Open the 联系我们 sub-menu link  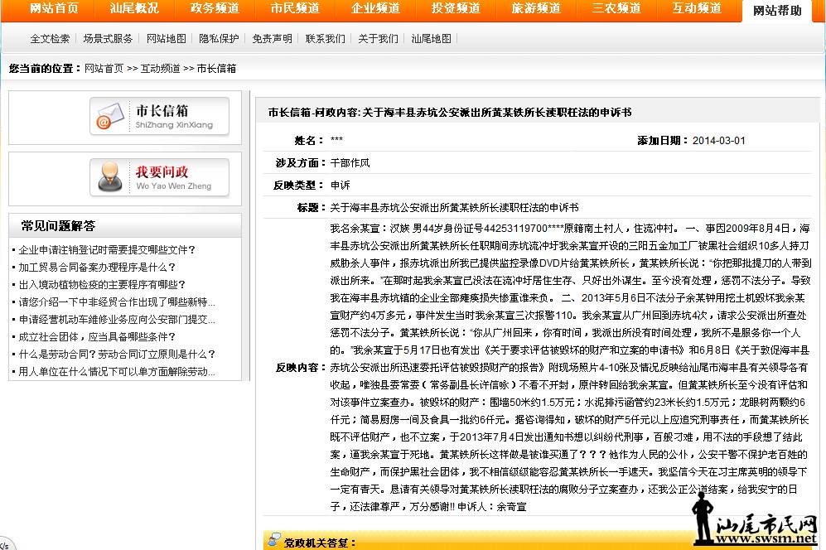pos(326,39)
